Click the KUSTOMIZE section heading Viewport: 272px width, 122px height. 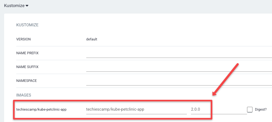click(x=27, y=25)
